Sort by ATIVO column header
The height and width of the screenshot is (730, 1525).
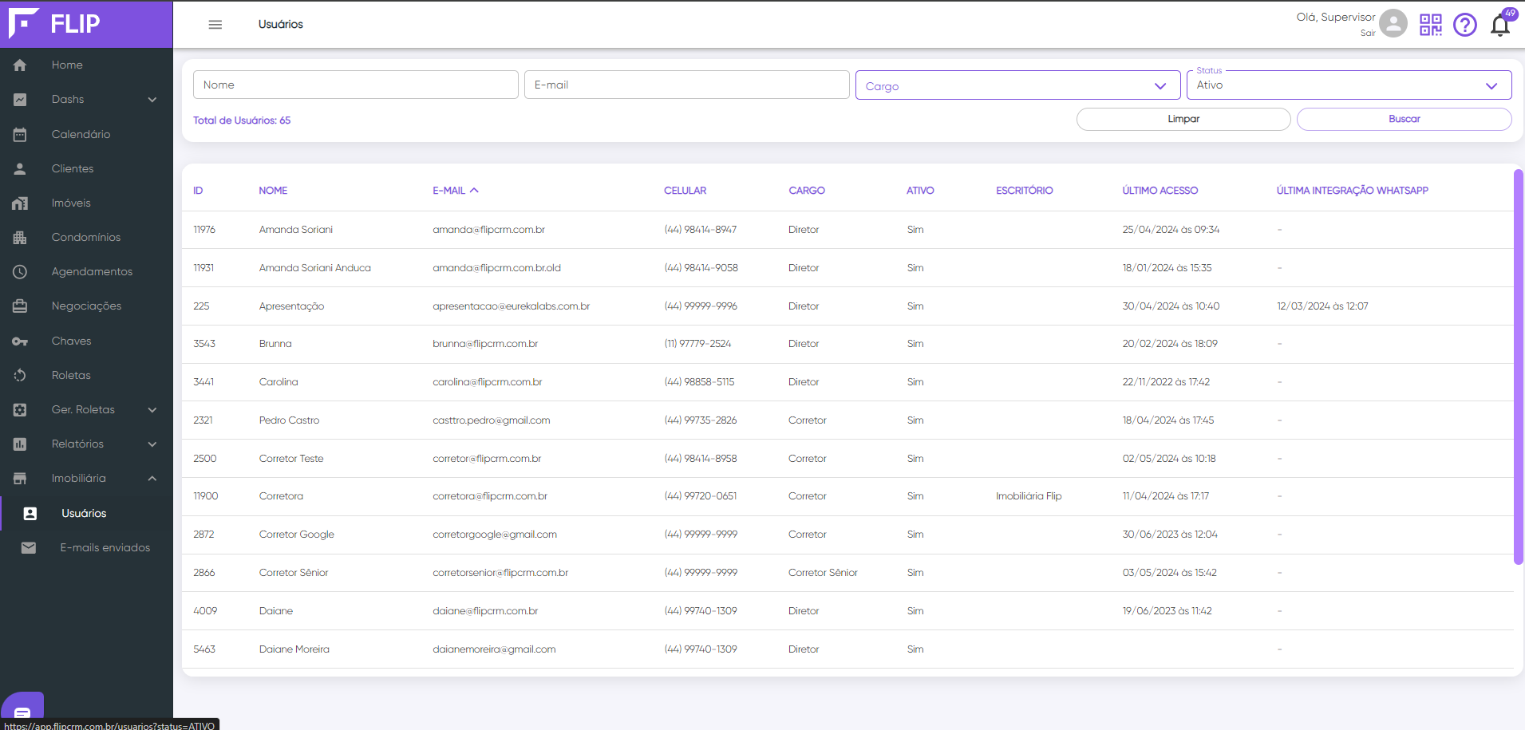point(920,191)
